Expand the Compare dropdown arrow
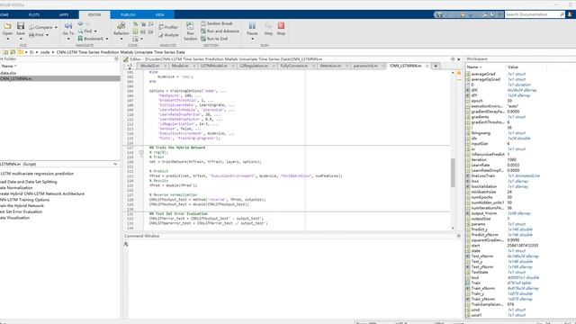 click(x=56, y=28)
